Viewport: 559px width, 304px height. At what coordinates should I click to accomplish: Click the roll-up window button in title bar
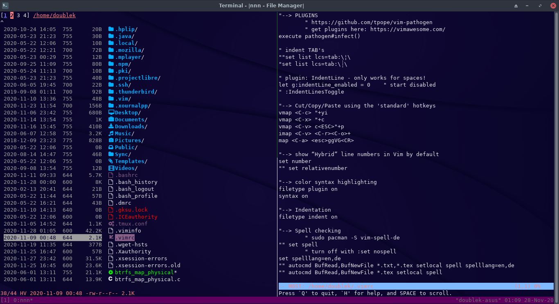pyautogui.click(x=516, y=5)
